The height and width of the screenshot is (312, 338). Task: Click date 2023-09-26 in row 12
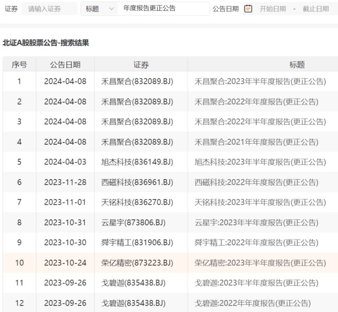[65, 303]
